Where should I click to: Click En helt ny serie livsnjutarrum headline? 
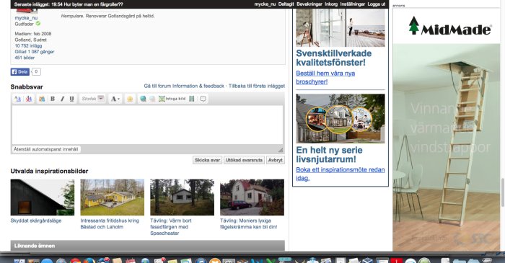329,155
